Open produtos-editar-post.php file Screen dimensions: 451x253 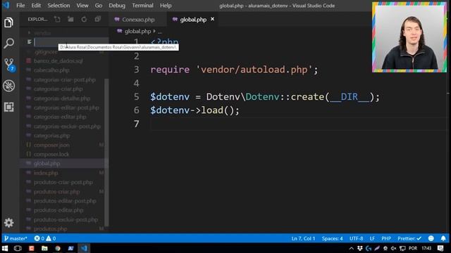(x=64, y=201)
